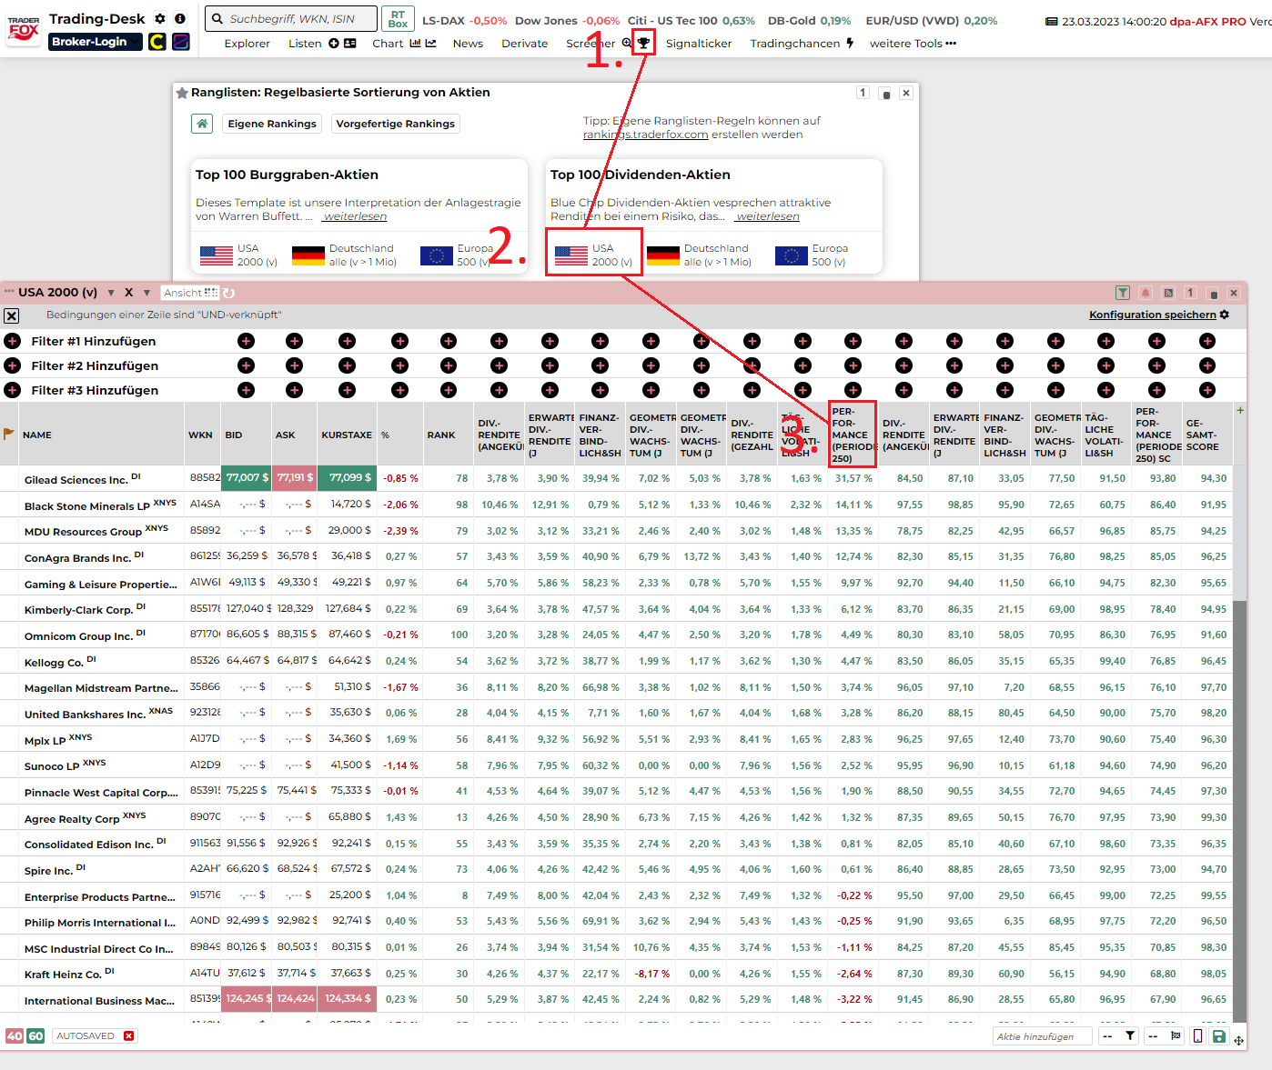Open weiterlesen link in the Burggraben-Aktien card
Screen dimensions: 1272x1070
tap(355, 216)
